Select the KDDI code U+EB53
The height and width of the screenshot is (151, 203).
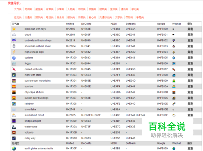click(115, 132)
